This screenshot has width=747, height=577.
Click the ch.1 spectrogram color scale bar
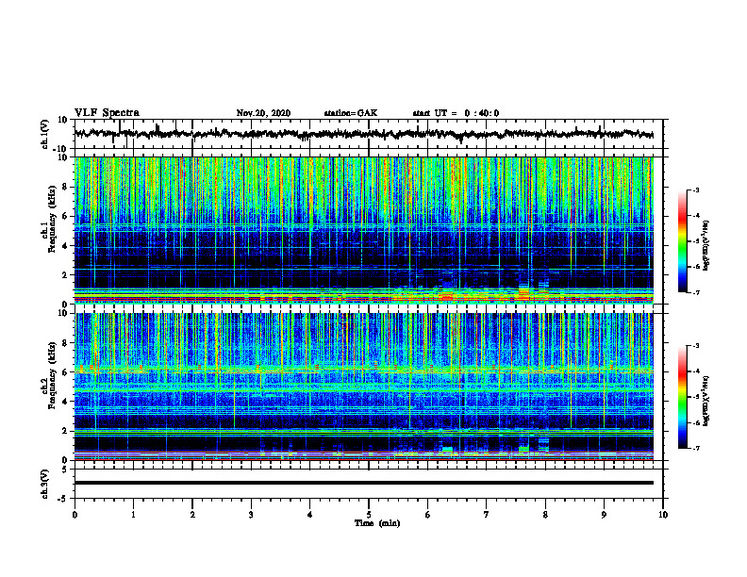coord(683,241)
